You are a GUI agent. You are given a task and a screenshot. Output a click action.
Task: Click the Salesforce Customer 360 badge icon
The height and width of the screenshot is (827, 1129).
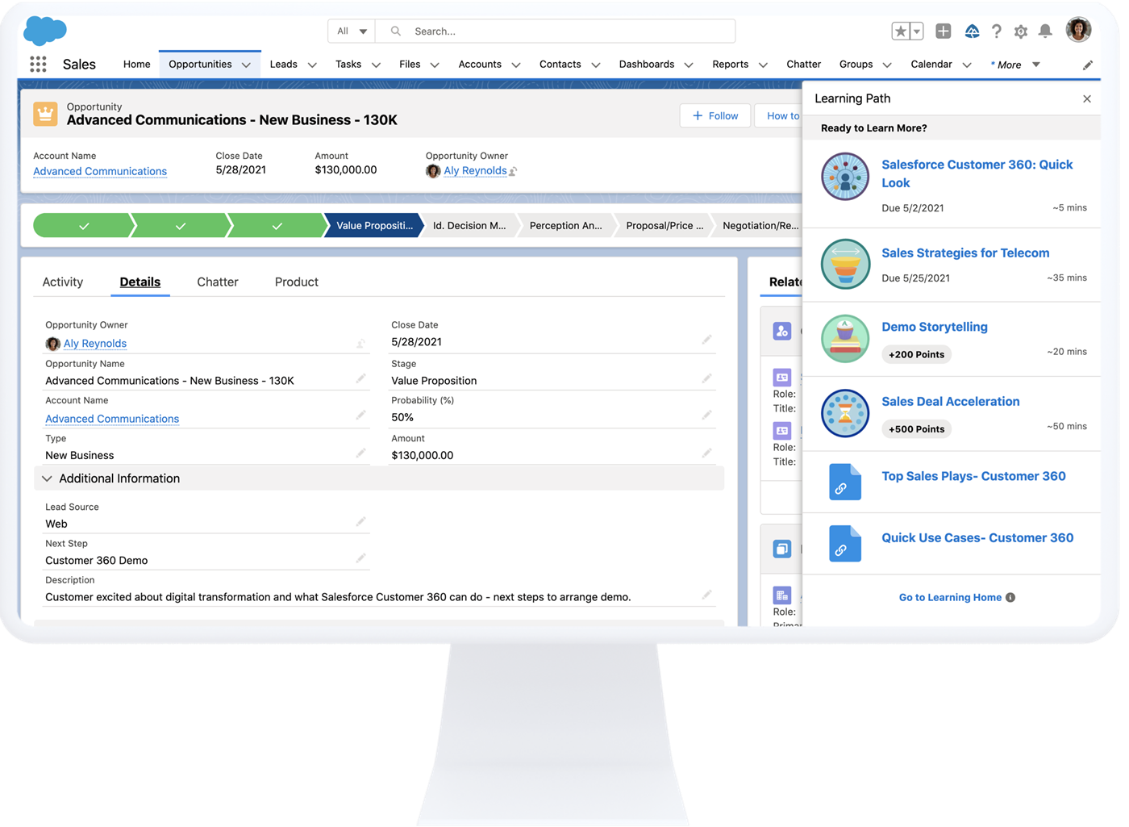point(845,176)
